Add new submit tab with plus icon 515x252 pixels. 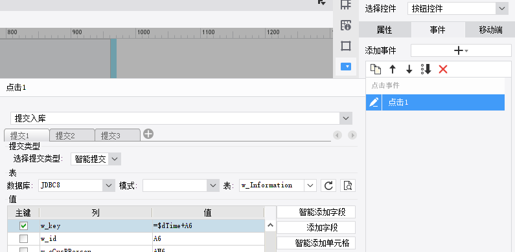click(148, 134)
